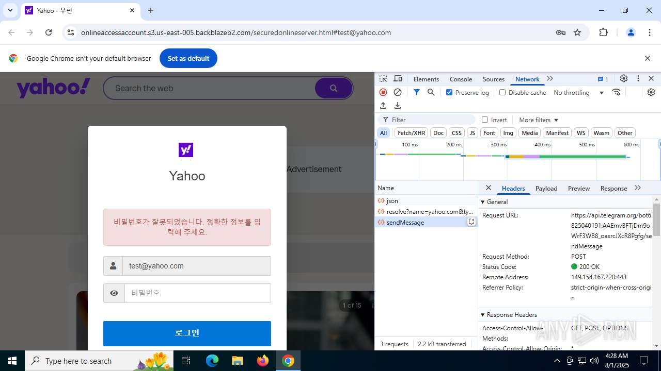Filter requests by JS type
Viewport: 661px width, 371px height.
tap(472, 133)
